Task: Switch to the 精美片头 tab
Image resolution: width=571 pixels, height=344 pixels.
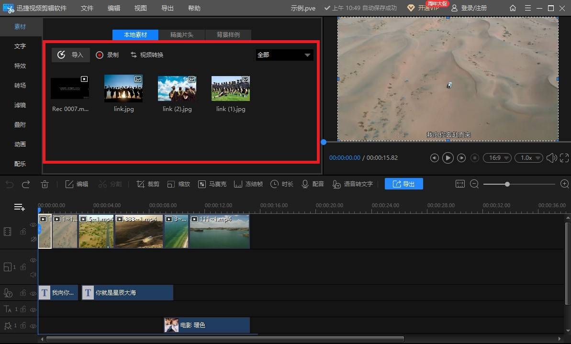Action: click(182, 35)
